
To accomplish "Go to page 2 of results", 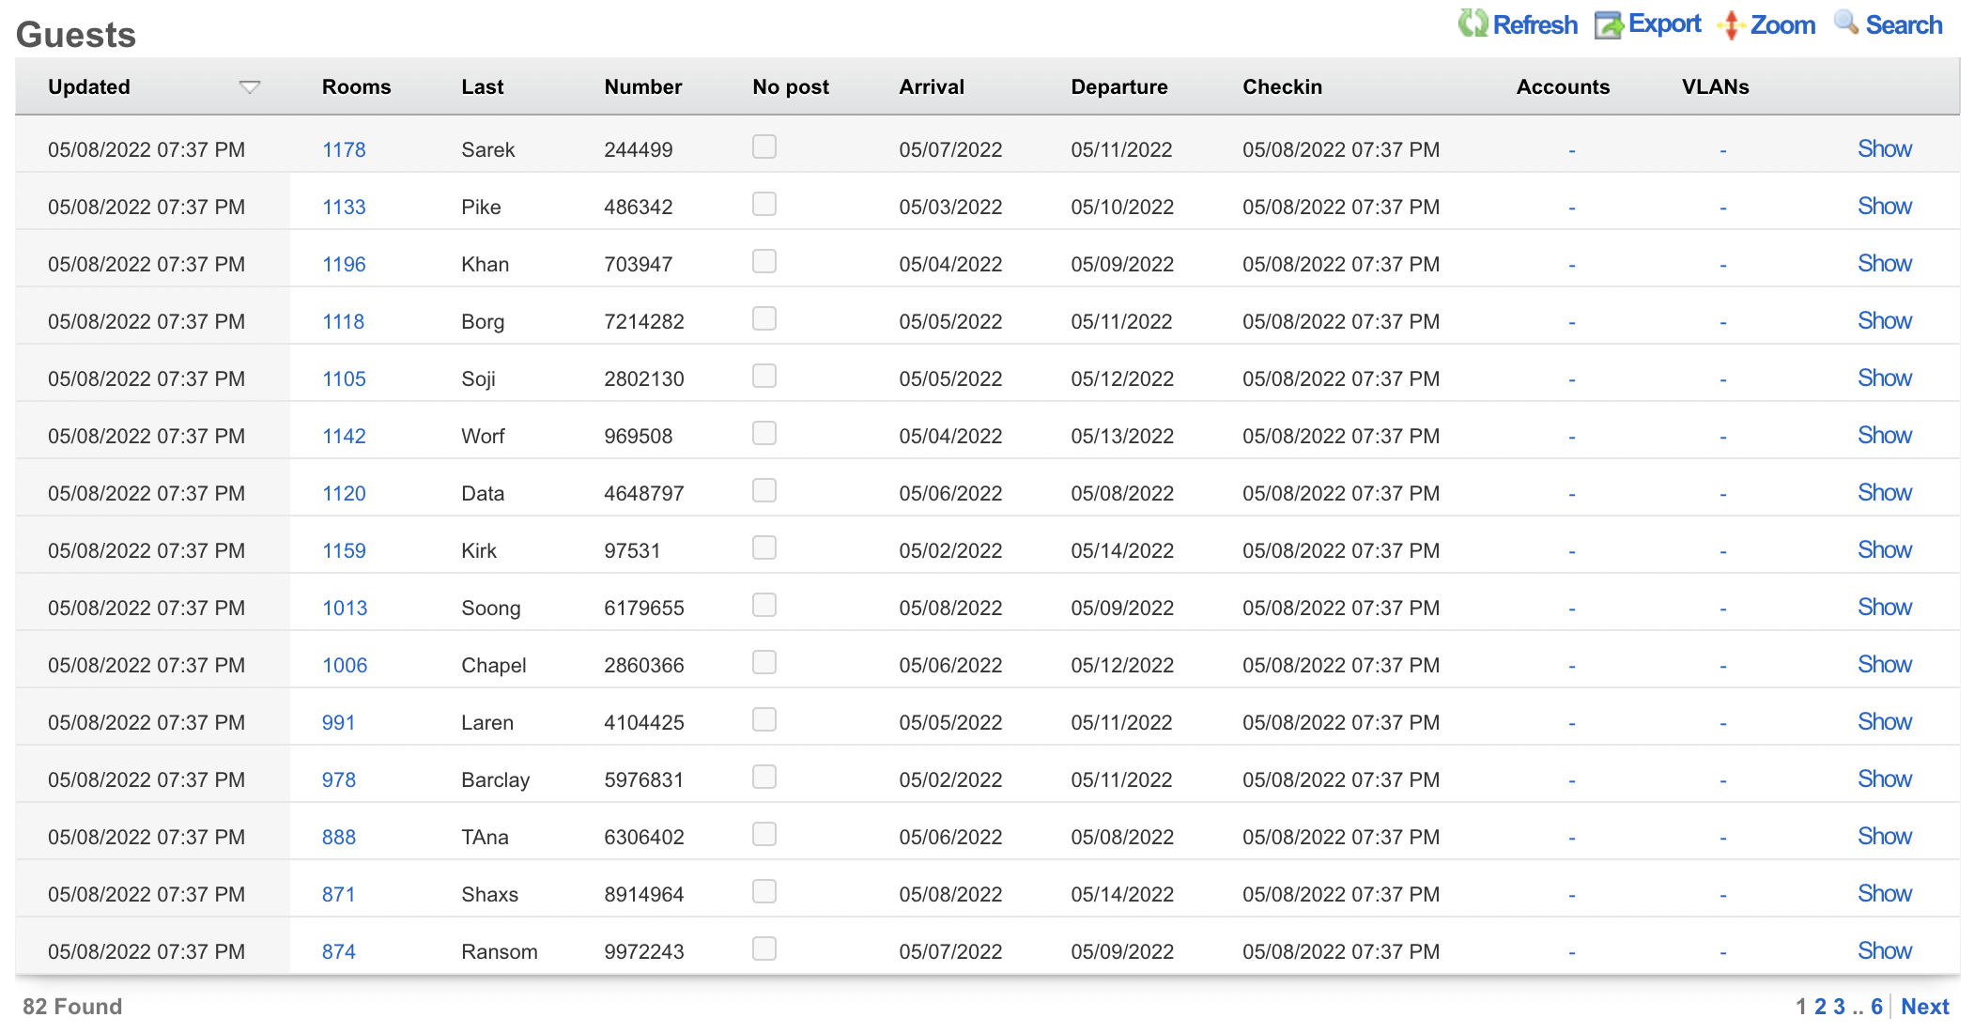I will point(1820,1007).
